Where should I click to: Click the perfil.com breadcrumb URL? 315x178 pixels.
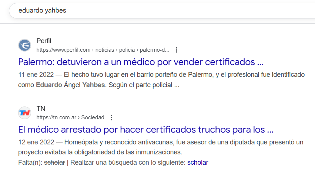[x=103, y=50]
